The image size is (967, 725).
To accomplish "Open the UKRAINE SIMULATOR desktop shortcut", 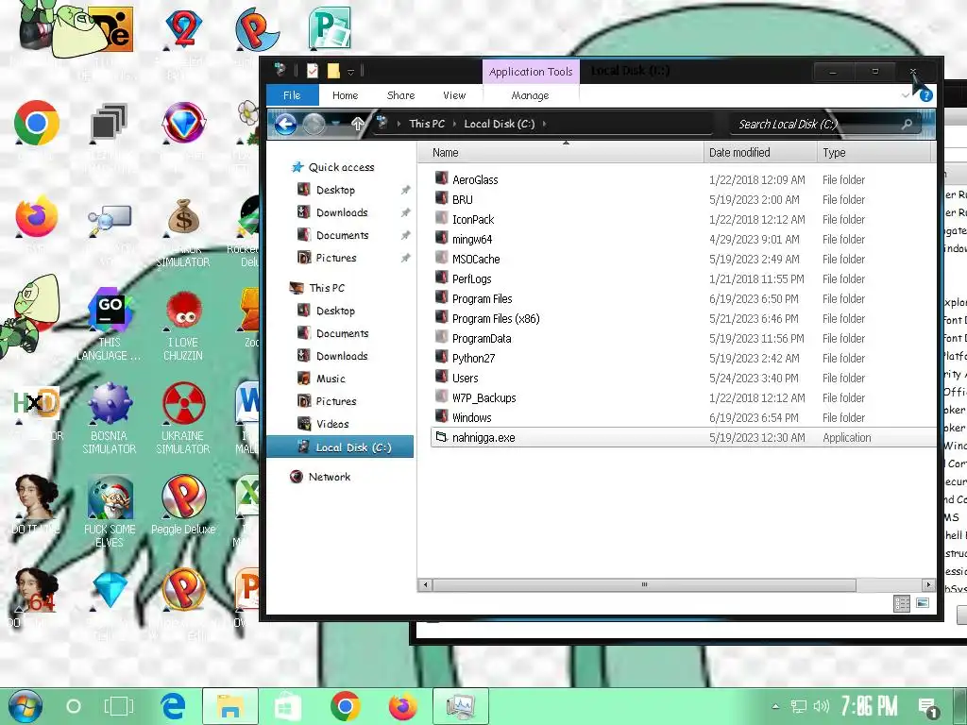I will pyautogui.click(x=183, y=418).
